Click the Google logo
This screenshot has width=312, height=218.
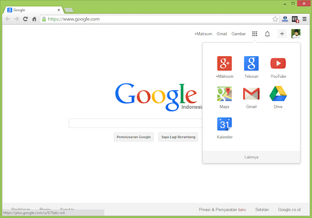point(156,97)
